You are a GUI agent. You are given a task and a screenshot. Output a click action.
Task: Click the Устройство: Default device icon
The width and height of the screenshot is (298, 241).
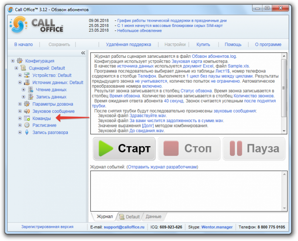point(27,75)
